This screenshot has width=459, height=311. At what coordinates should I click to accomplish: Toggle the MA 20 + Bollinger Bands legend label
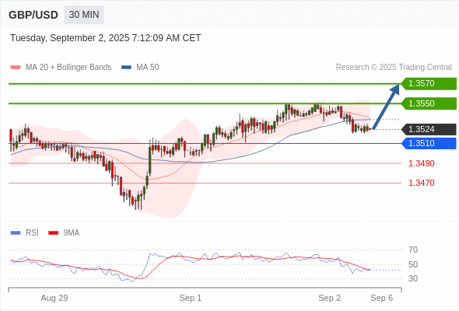68,68
